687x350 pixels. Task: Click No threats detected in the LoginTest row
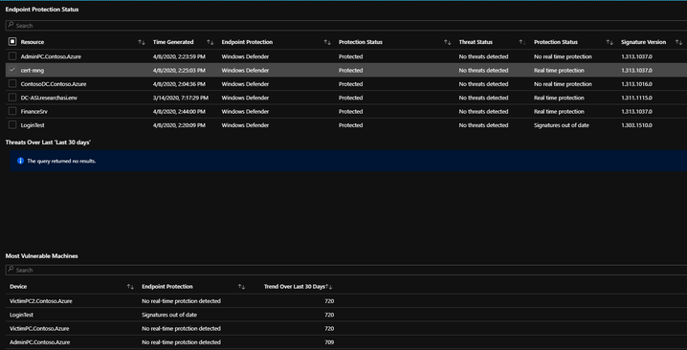click(x=484, y=125)
